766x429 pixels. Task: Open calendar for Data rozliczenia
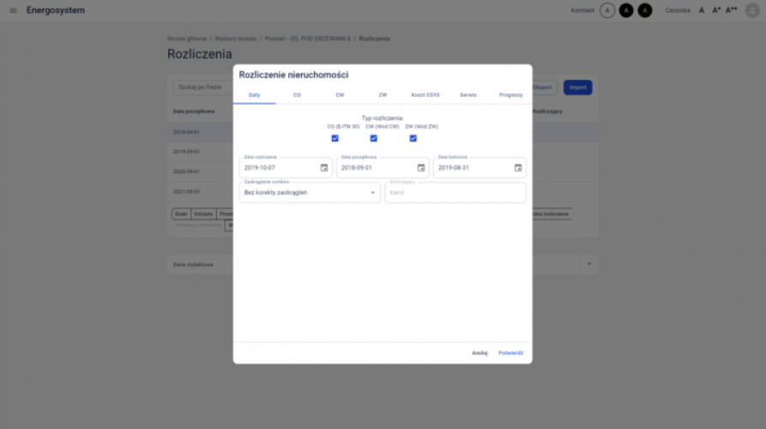click(324, 167)
